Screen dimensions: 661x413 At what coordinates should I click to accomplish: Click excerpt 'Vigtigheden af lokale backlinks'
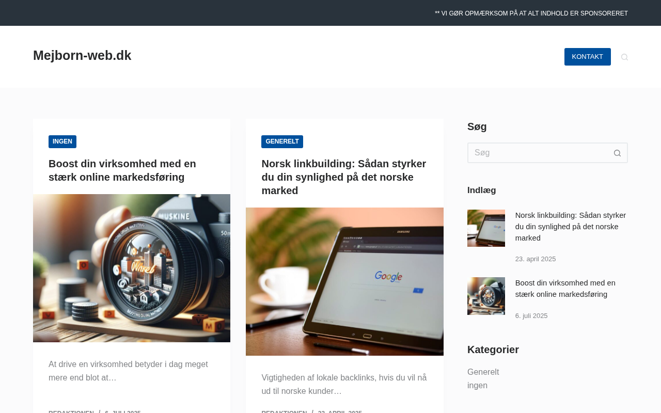tap(344, 385)
